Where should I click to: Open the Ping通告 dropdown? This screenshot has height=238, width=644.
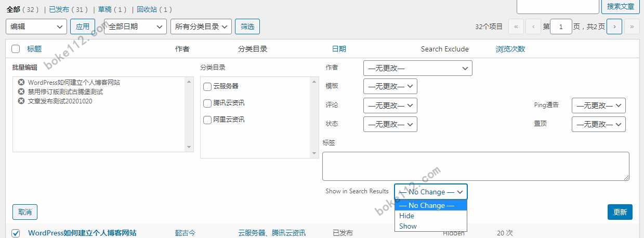[599, 105]
